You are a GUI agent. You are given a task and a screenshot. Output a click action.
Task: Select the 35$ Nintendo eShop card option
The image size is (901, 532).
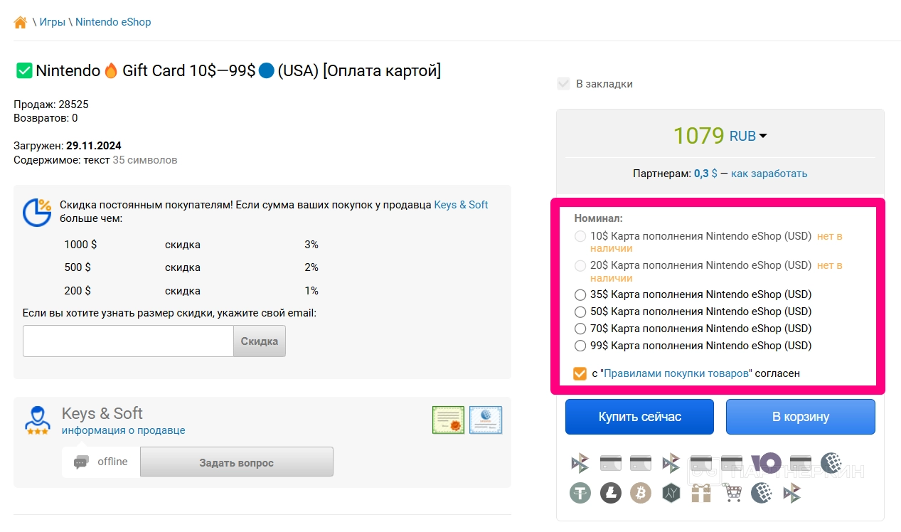pos(580,295)
